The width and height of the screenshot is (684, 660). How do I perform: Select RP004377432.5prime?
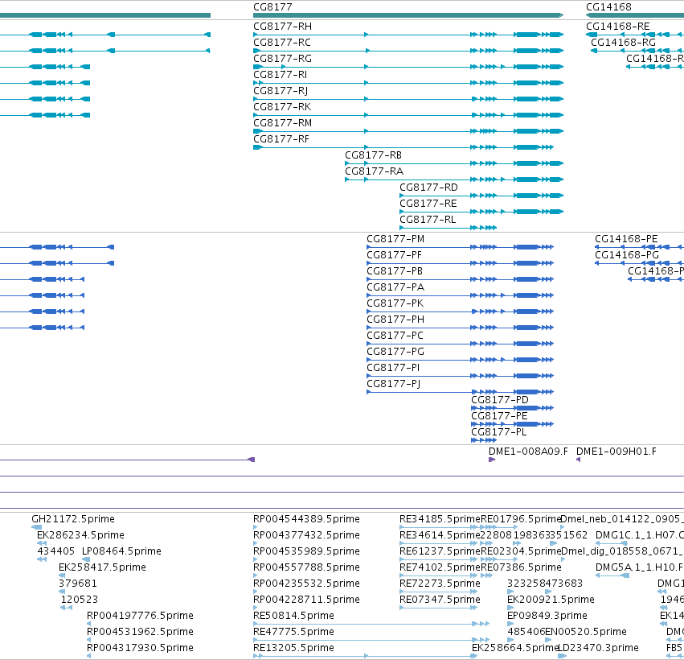coord(306,535)
